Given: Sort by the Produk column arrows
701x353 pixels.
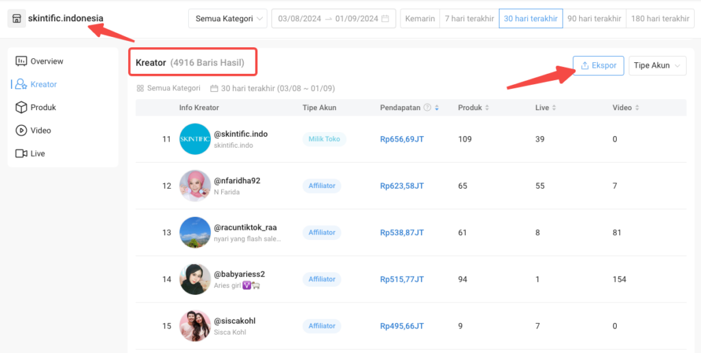Looking at the screenshot, I should pyautogui.click(x=487, y=107).
